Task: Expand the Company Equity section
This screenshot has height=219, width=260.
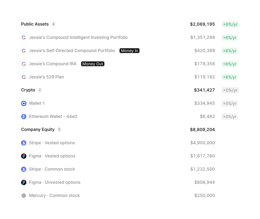Action: click(37, 130)
